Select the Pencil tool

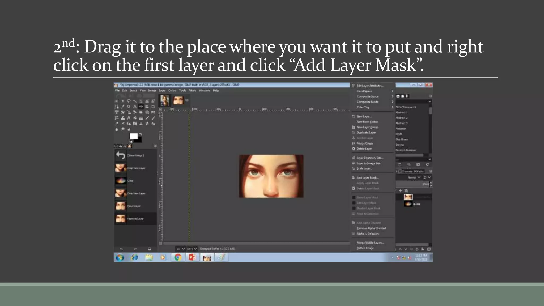point(147,118)
